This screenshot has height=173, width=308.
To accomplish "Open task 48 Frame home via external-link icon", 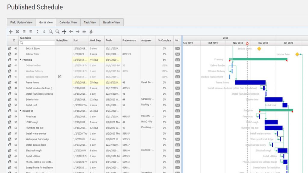I will 9,82.
